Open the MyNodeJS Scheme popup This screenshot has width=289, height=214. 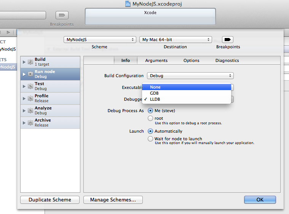click(x=100, y=40)
